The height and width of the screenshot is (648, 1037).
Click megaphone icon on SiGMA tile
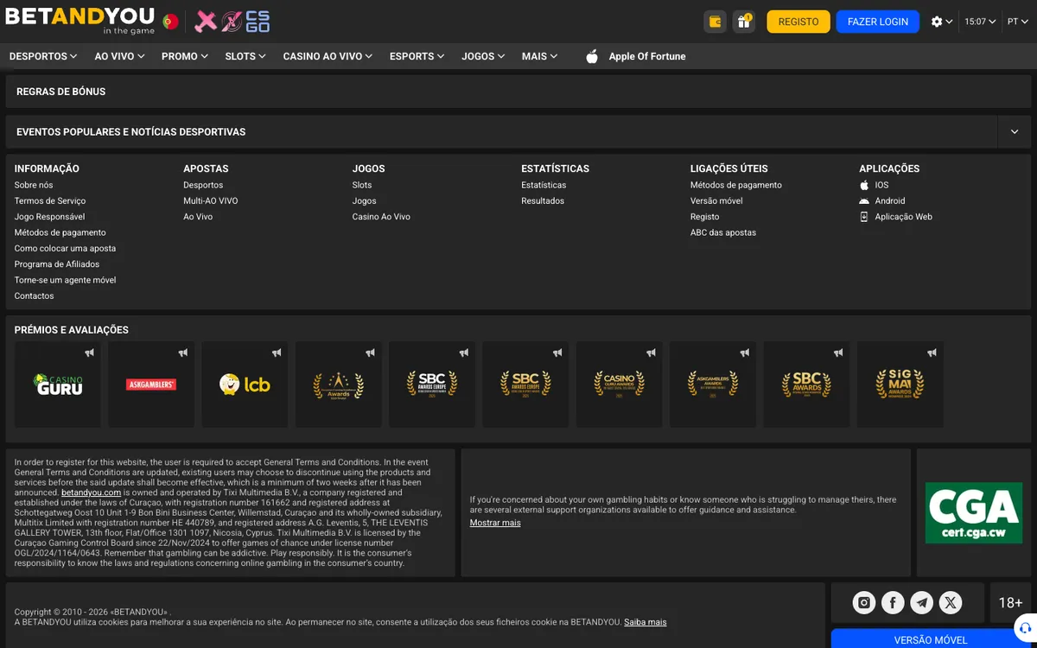click(x=932, y=353)
